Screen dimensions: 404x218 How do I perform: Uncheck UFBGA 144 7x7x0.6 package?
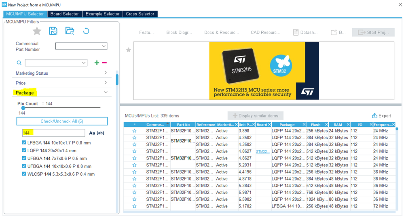24,158
